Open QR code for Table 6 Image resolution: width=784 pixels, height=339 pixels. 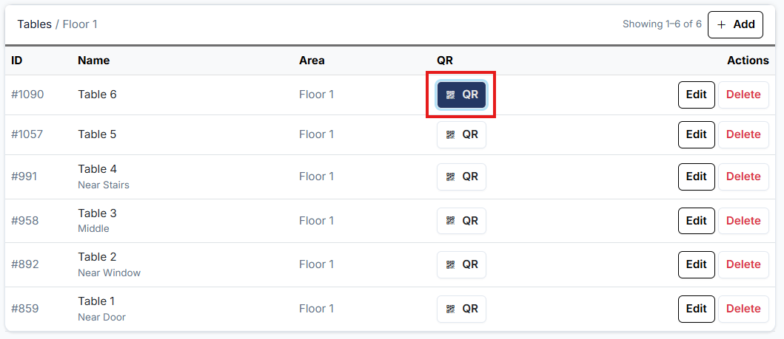click(x=461, y=95)
